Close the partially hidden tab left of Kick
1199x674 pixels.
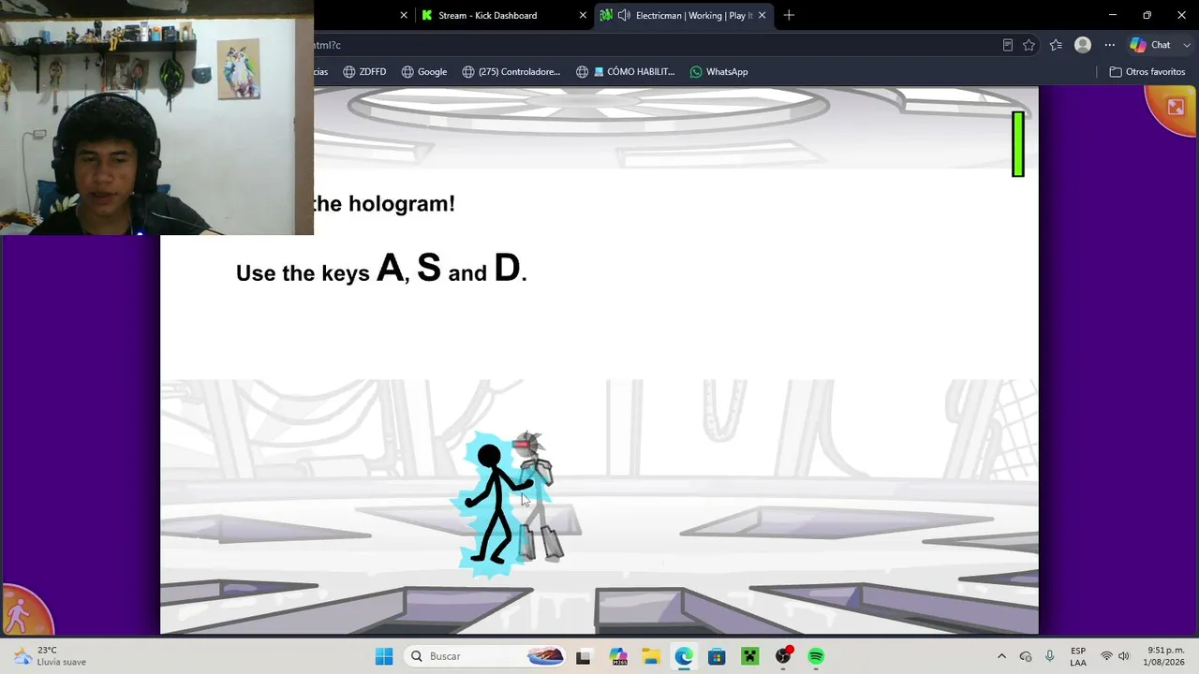point(404,15)
